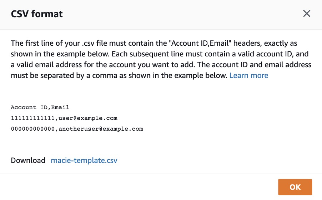Close the CSV format dialog
The height and width of the screenshot is (200, 322).
[x=306, y=14]
